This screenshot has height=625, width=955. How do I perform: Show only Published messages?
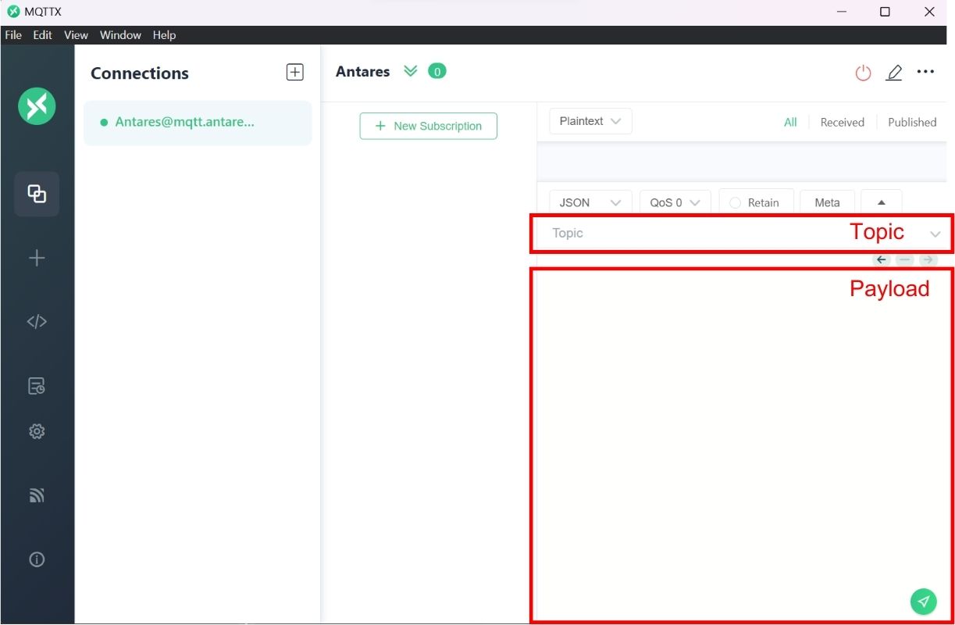[x=912, y=122]
